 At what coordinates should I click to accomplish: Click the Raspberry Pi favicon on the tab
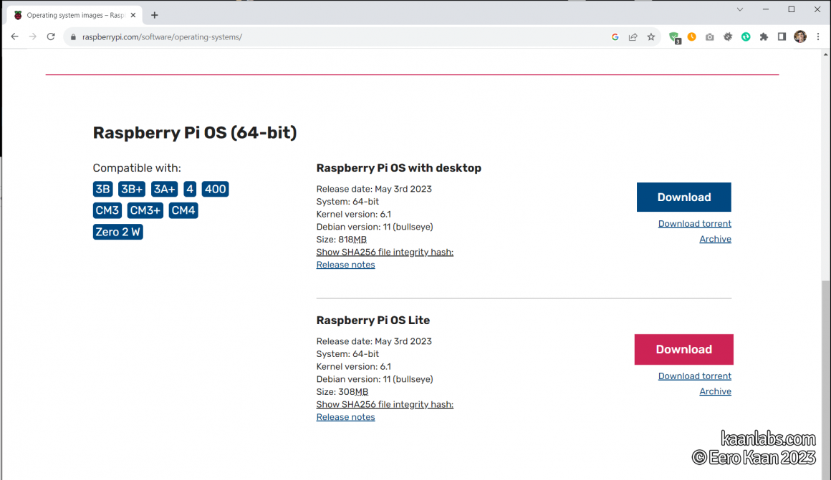coord(17,14)
